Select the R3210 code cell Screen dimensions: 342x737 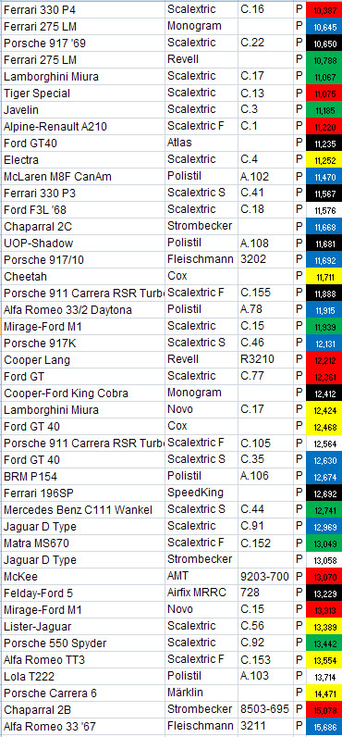pyautogui.click(x=265, y=359)
